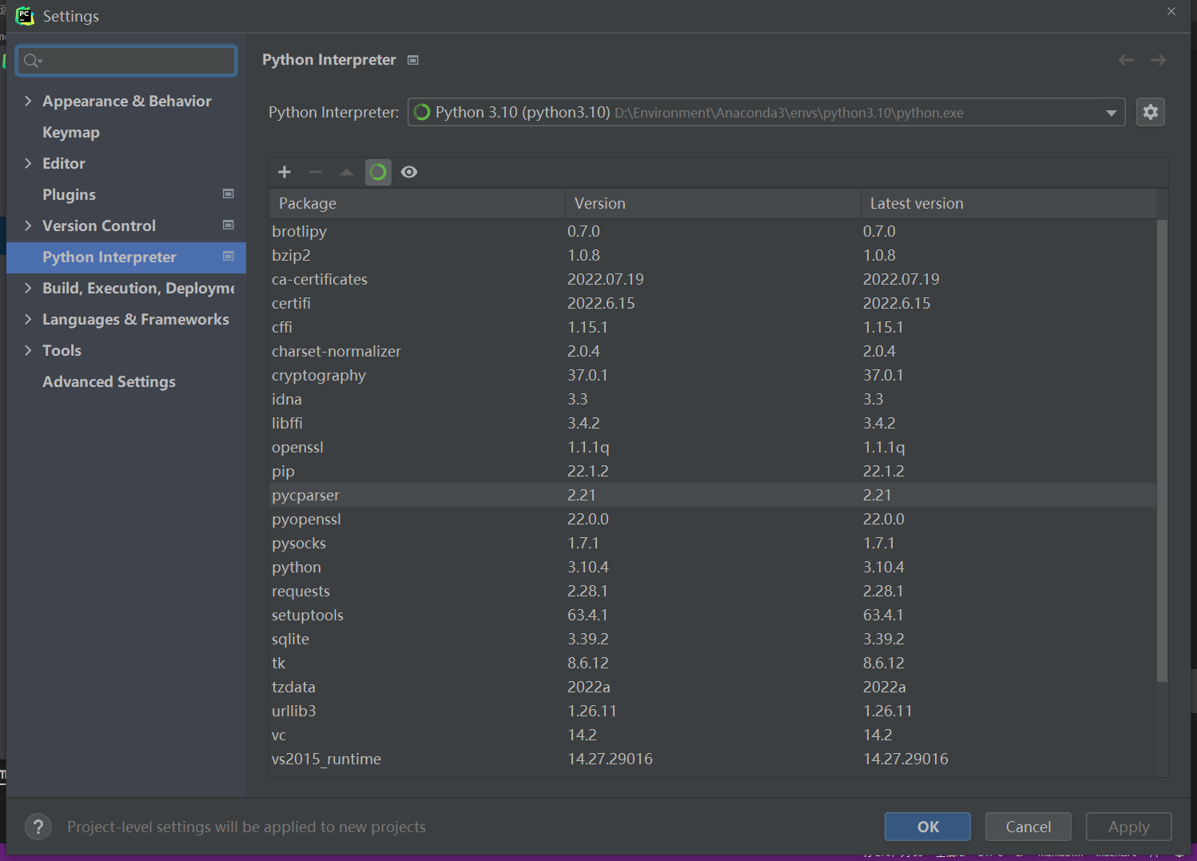This screenshot has width=1197, height=861.
Task: Open the Python Interpreter dropdown
Action: pyautogui.click(x=1111, y=113)
